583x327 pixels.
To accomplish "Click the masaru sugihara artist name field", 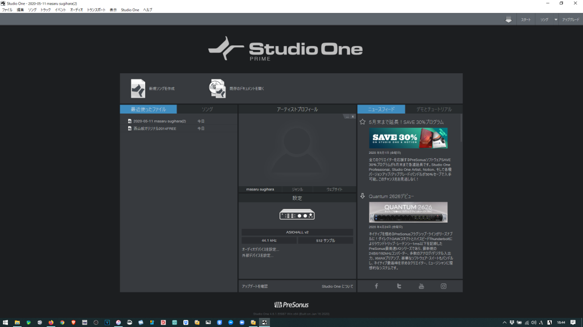I will pyautogui.click(x=260, y=190).
